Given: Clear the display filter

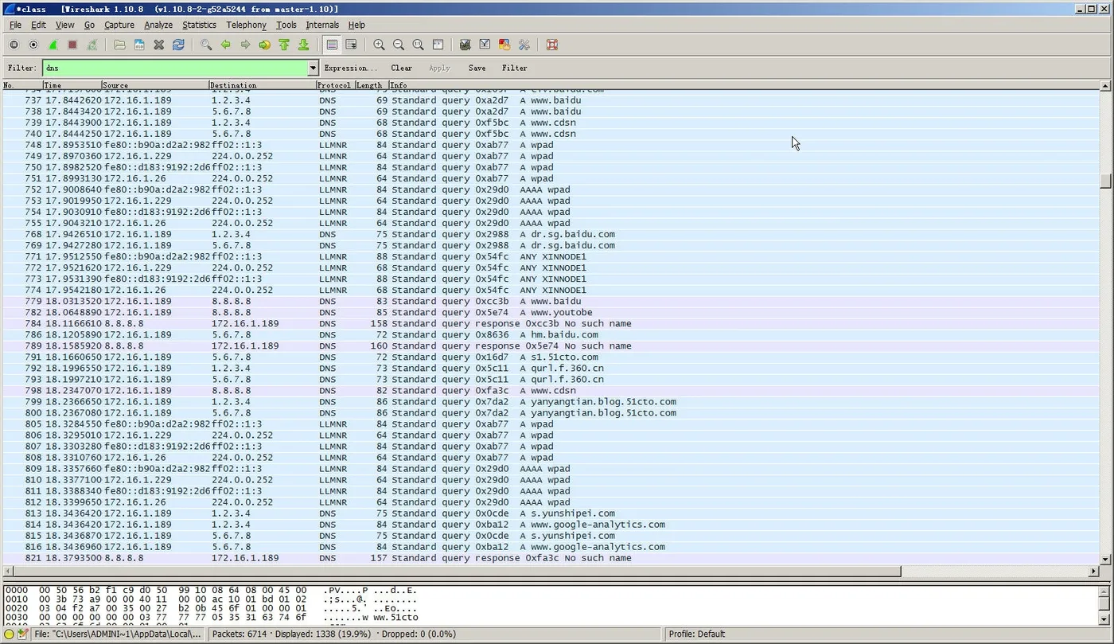Looking at the screenshot, I should point(402,68).
